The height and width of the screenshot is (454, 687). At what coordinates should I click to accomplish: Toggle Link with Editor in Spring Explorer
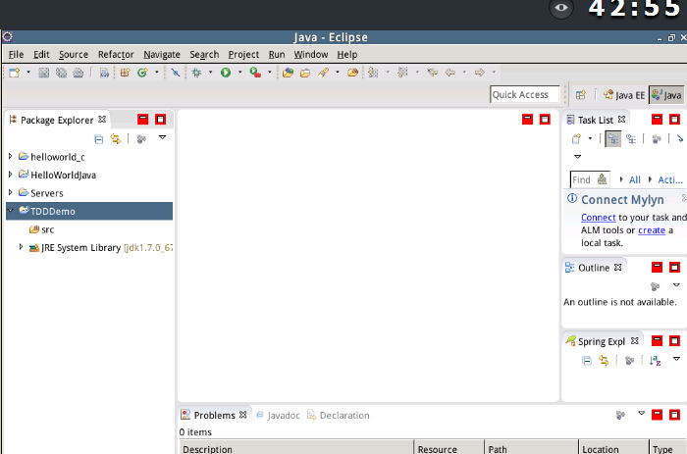coord(604,360)
